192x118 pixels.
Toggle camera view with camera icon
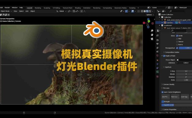point(152,39)
